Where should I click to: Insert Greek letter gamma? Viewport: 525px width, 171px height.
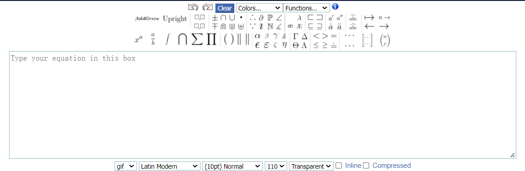coord(275,36)
